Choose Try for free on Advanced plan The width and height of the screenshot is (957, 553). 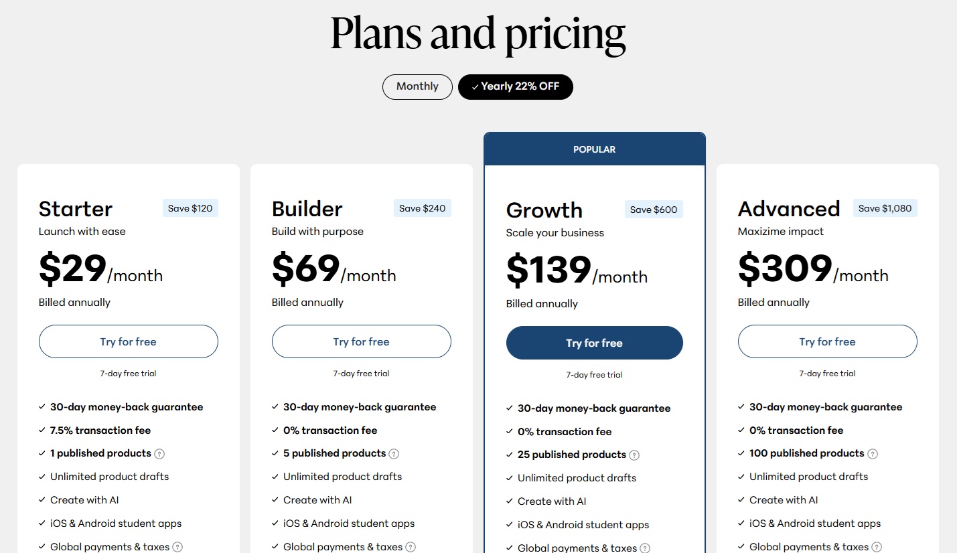point(827,341)
